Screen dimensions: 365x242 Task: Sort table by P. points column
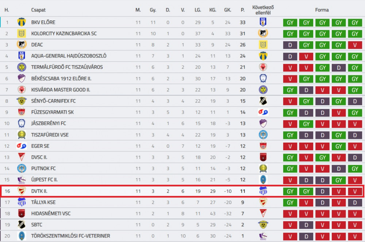243,10
